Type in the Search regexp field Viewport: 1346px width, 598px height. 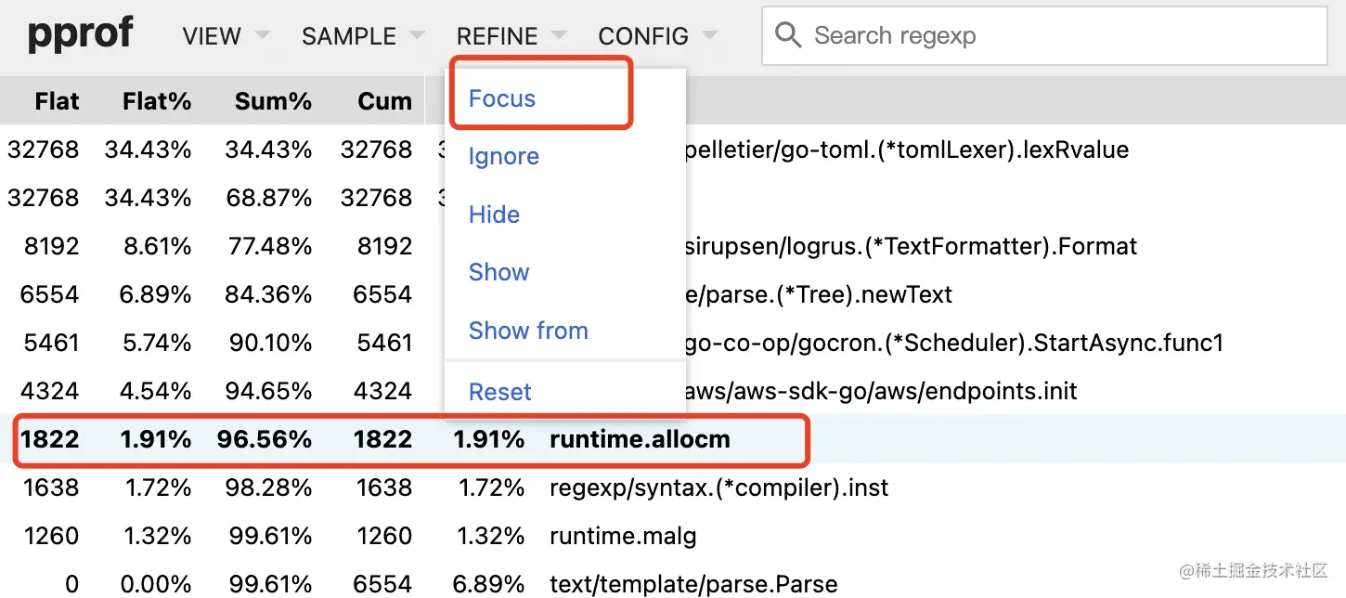(x=1058, y=36)
